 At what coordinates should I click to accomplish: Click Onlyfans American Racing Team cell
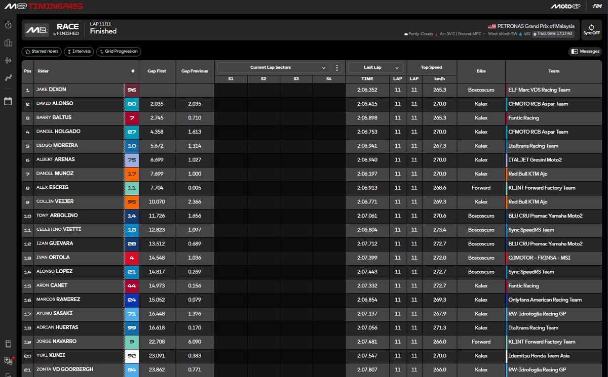(x=553, y=300)
